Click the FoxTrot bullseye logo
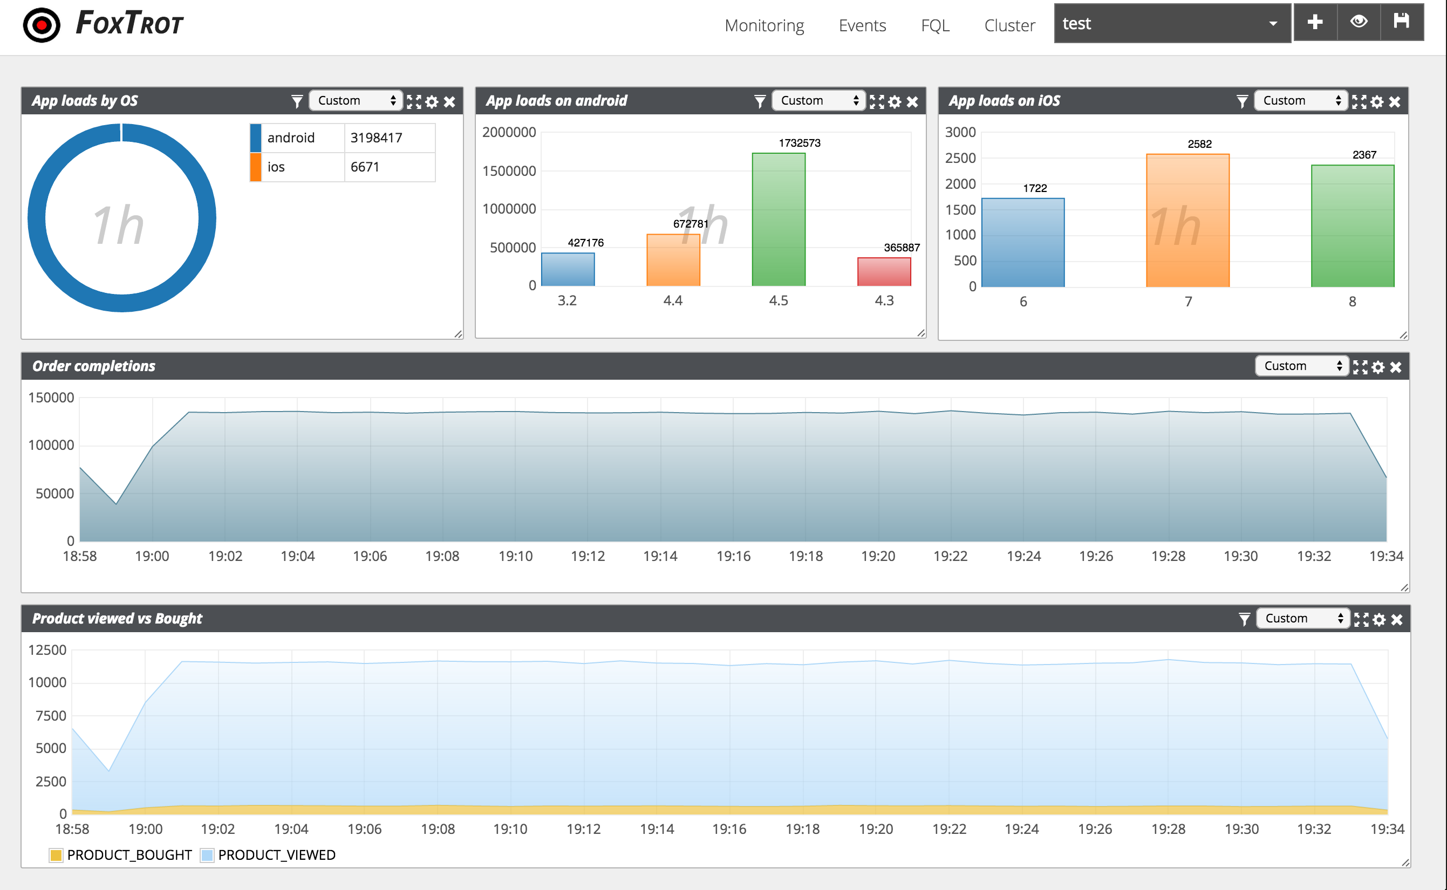Image resolution: width=1447 pixels, height=890 pixels. [x=41, y=25]
